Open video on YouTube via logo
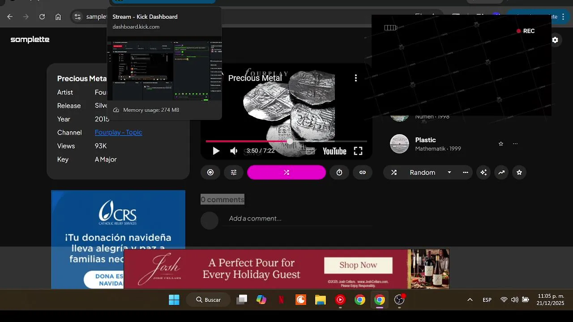 [334, 151]
